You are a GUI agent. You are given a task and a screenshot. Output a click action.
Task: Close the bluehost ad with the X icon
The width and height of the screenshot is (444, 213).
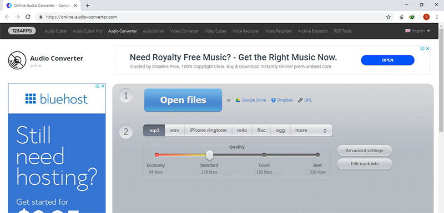click(103, 86)
